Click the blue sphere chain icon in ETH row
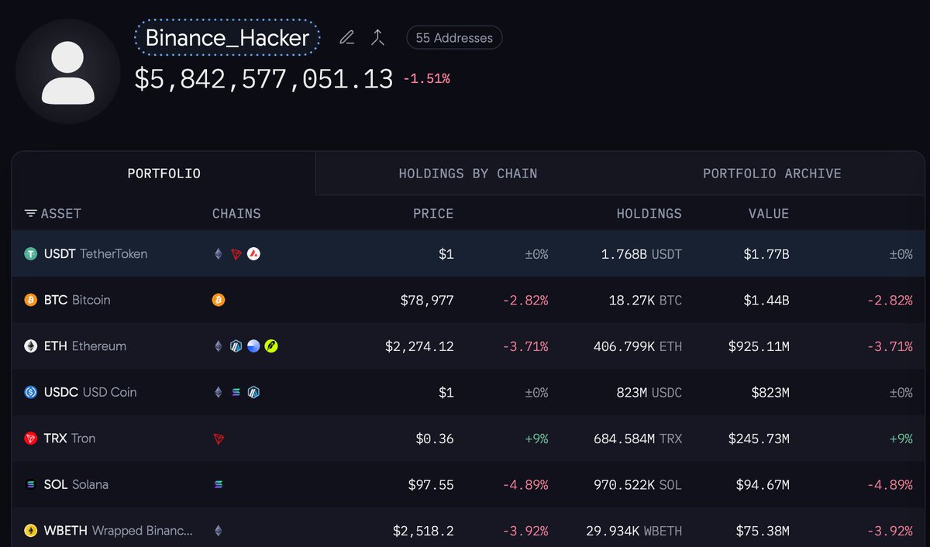 [253, 346]
